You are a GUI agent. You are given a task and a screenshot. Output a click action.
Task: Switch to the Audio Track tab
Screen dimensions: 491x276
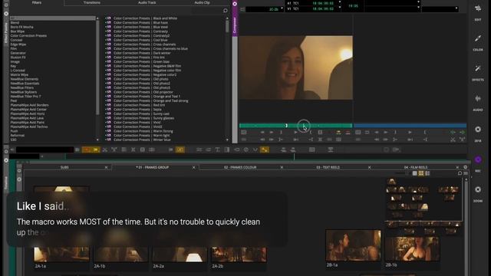(x=147, y=2)
